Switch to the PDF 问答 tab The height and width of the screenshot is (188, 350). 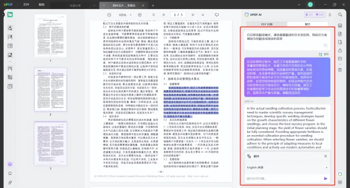(x=267, y=24)
